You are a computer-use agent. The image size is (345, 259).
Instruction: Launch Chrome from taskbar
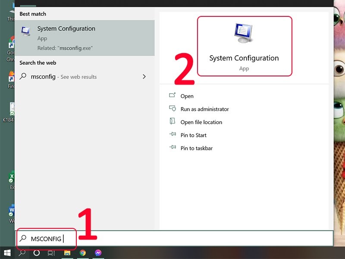pos(83,253)
